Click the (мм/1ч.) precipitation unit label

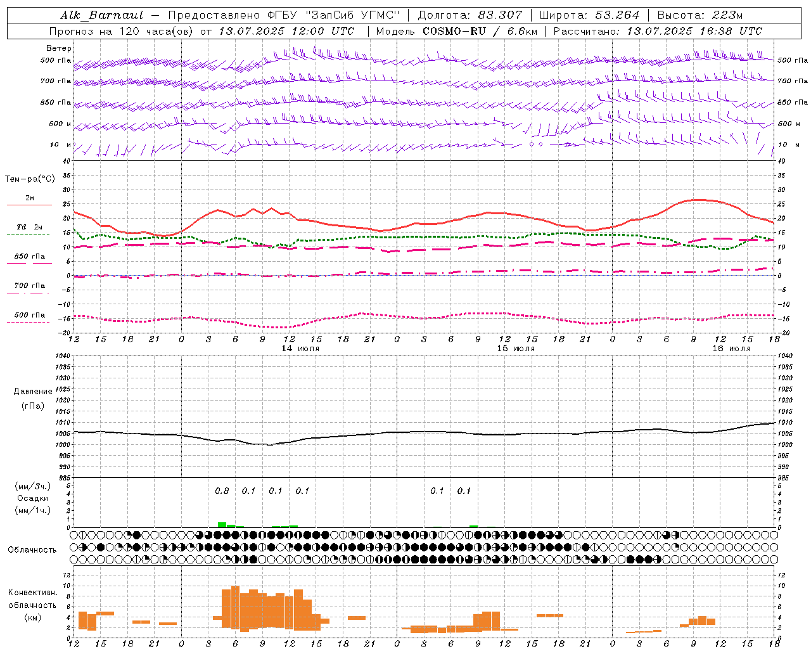(33, 510)
